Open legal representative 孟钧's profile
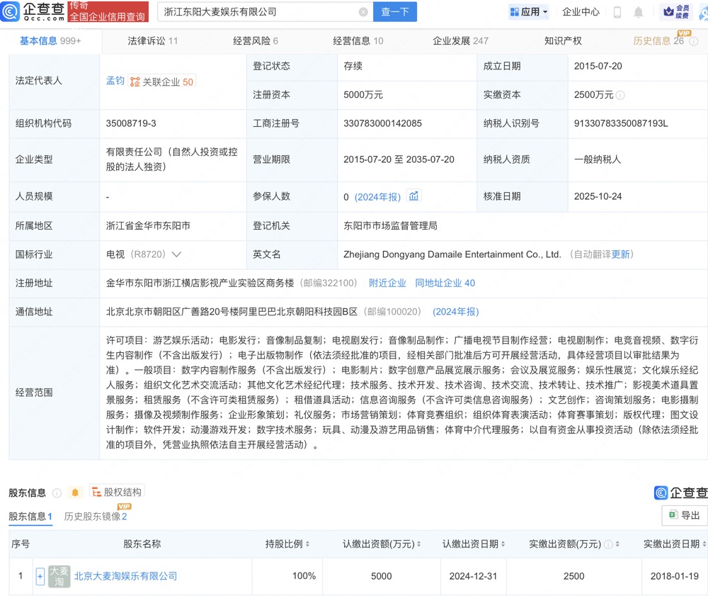Screen dimensions: 708x596 [115, 81]
